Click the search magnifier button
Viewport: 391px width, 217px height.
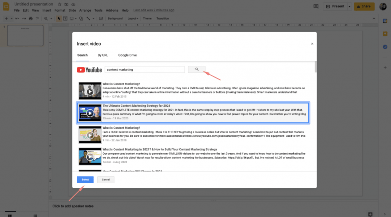197,69
